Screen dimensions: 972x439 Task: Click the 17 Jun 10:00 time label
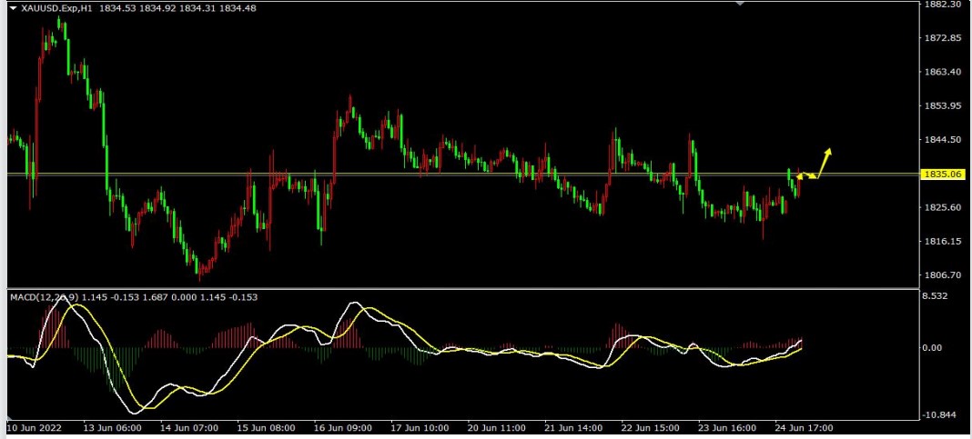[x=420, y=428]
